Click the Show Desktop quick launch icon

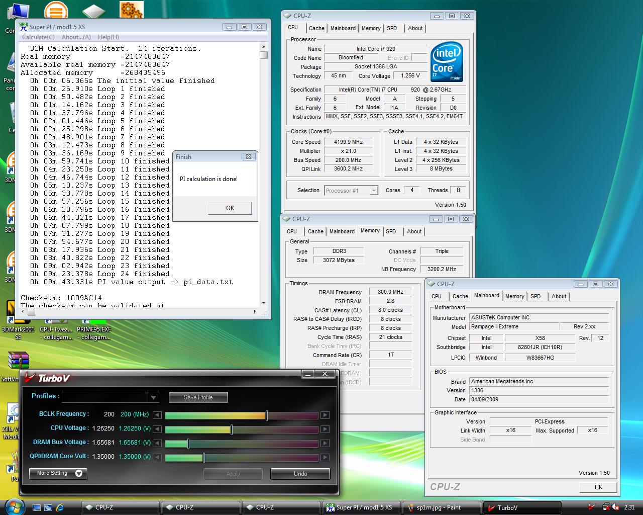tap(36, 507)
